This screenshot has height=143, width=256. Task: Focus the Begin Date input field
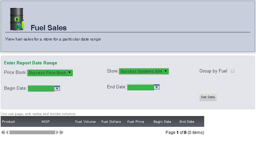pos(41,88)
